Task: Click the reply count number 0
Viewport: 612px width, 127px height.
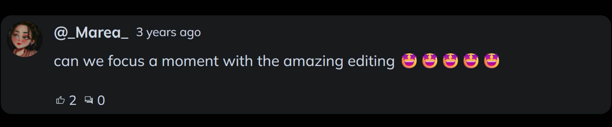Action: (x=101, y=100)
